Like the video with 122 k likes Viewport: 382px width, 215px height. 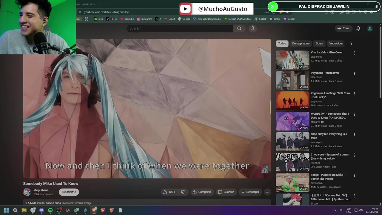[x=169, y=192]
